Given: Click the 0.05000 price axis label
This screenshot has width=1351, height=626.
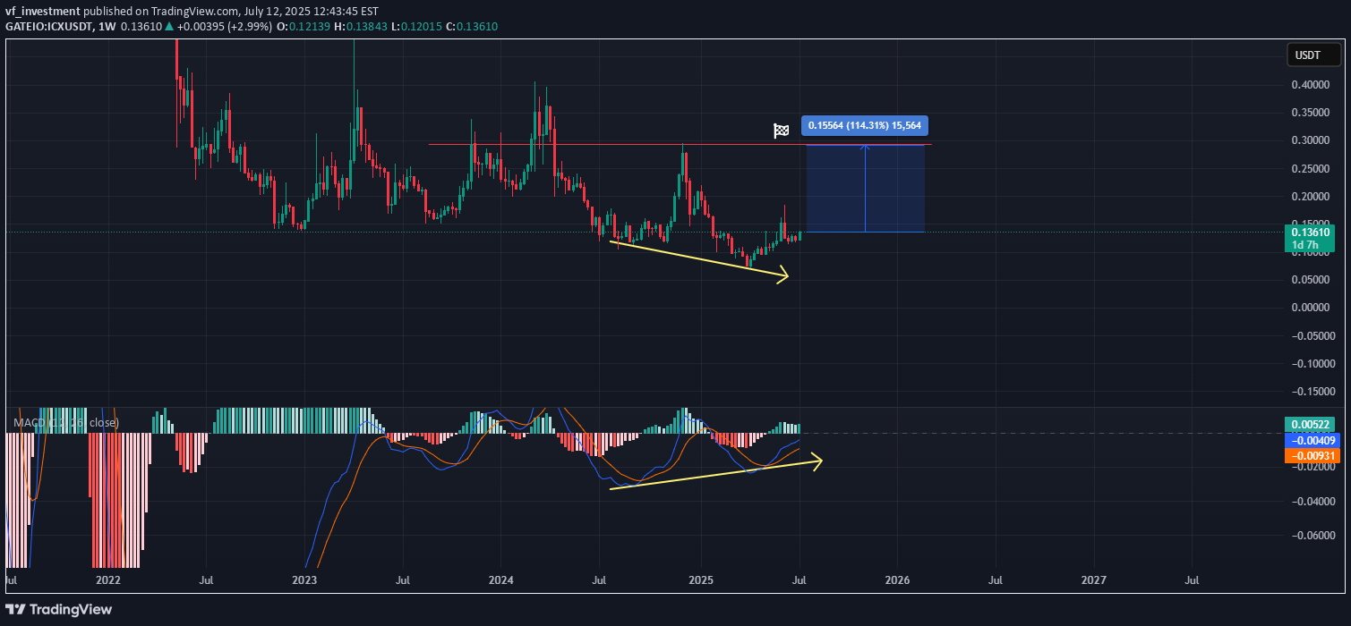Looking at the screenshot, I should (1313, 280).
